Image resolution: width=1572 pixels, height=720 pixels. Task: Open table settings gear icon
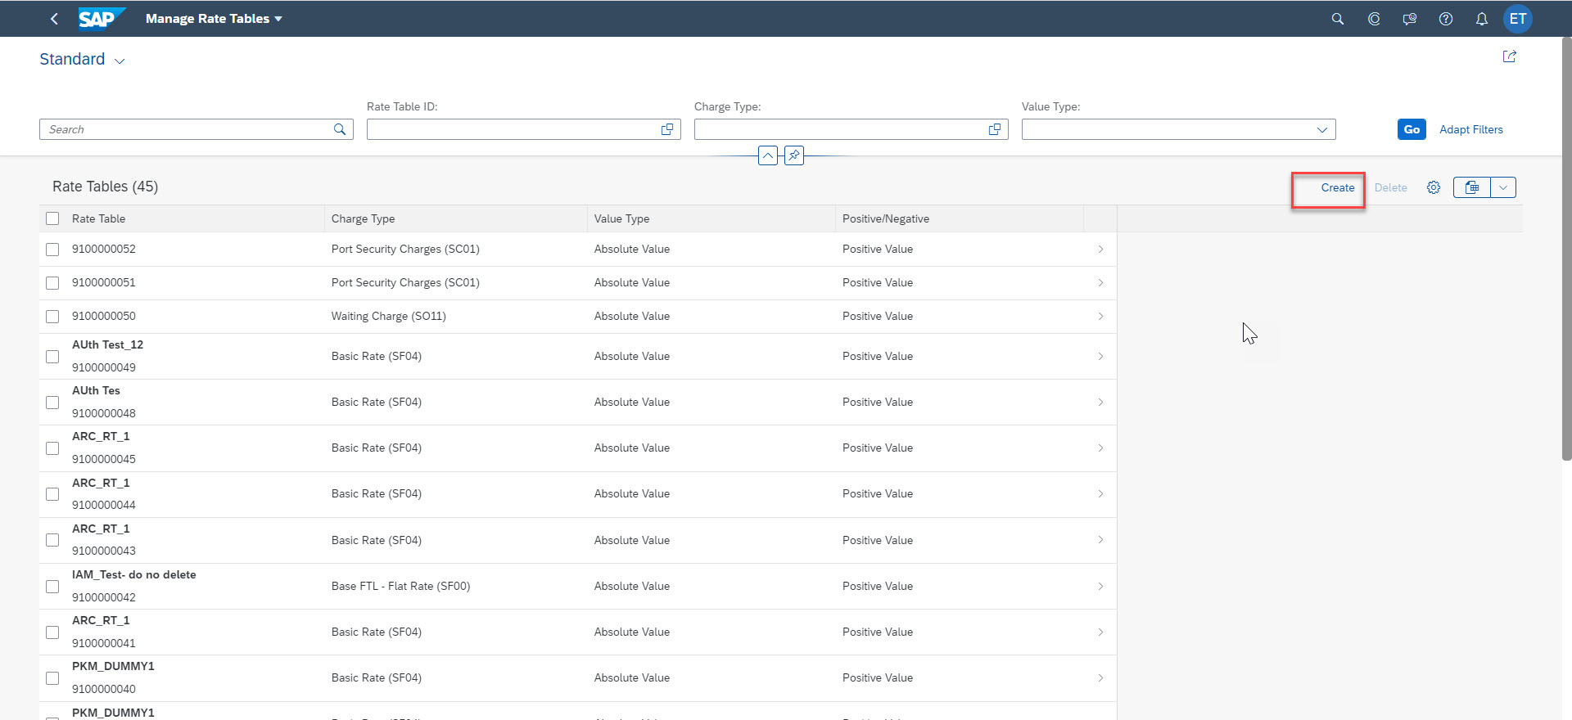[x=1433, y=187]
